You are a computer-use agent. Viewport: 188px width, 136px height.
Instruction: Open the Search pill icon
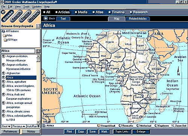(x=17, y=16)
